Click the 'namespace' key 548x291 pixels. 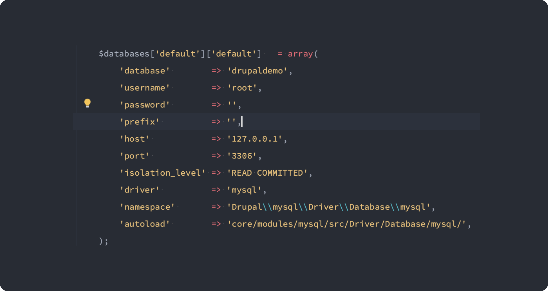147,207
